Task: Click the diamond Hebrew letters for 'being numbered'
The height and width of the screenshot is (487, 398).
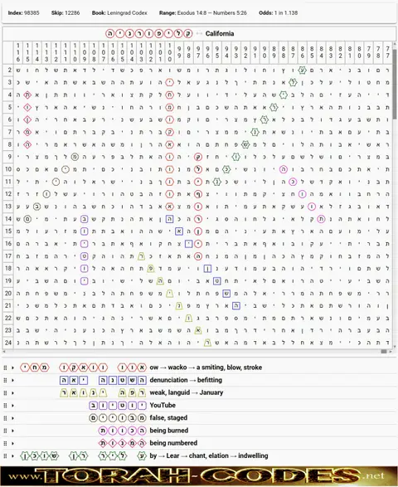Action: 123,443
